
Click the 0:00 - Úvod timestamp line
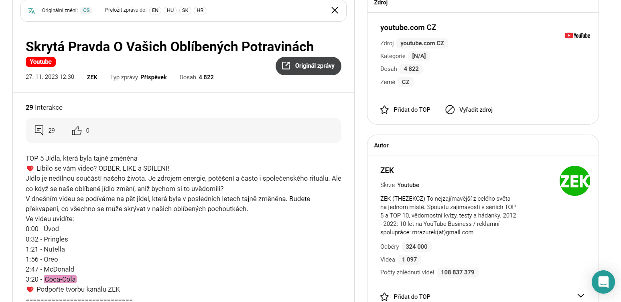42,229
